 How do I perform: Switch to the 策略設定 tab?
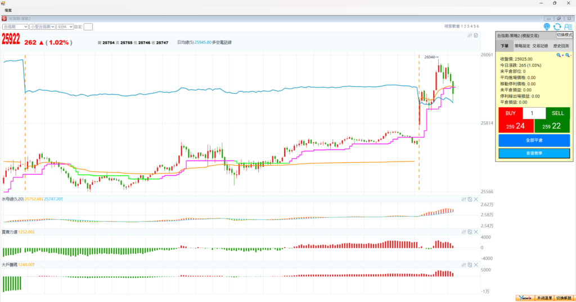521,46
